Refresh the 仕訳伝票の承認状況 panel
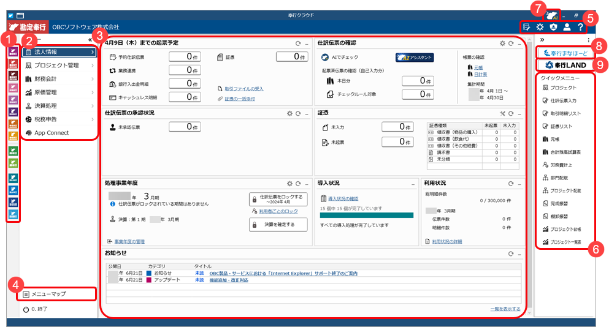609x327 pixels. (x=298, y=114)
